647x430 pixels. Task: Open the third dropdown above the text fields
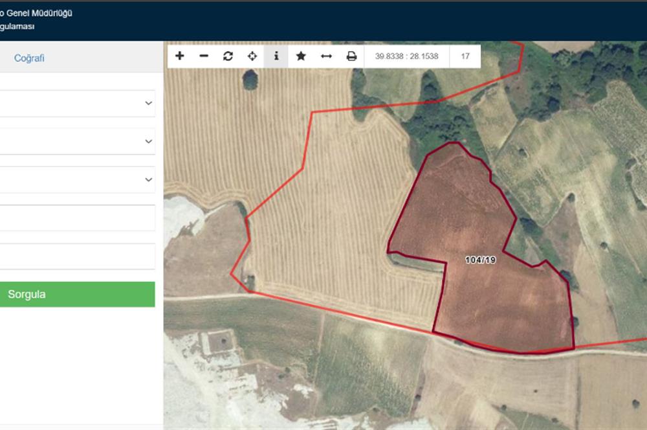[76, 180]
